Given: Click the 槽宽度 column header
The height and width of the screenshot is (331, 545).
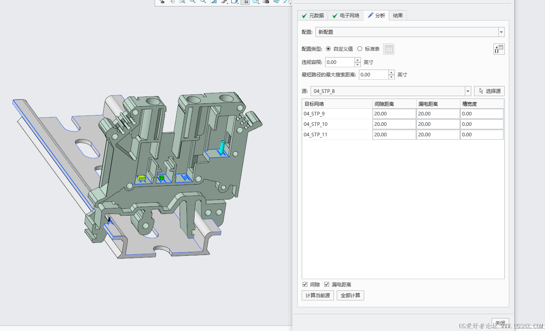Looking at the screenshot, I should [x=482, y=104].
